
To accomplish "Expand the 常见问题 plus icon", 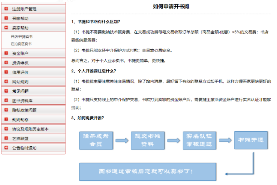I will (x=6, y=91).
